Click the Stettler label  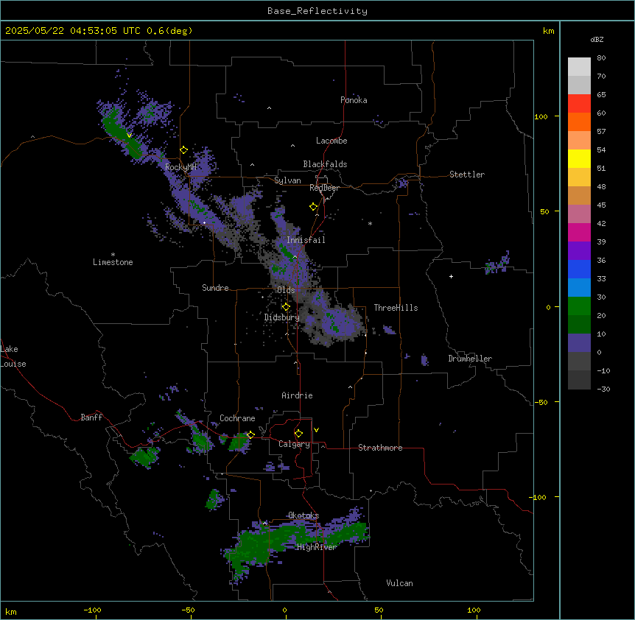tap(467, 175)
